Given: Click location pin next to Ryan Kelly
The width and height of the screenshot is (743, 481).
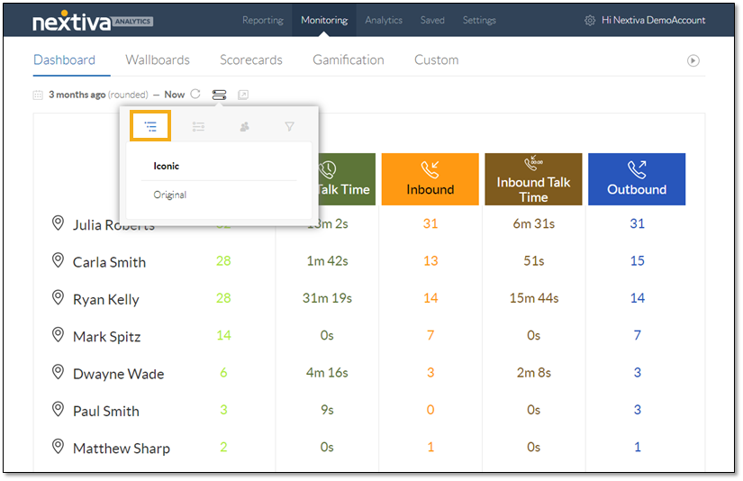Looking at the screenshot, I should pyautogui.click(x=58, y=297).
